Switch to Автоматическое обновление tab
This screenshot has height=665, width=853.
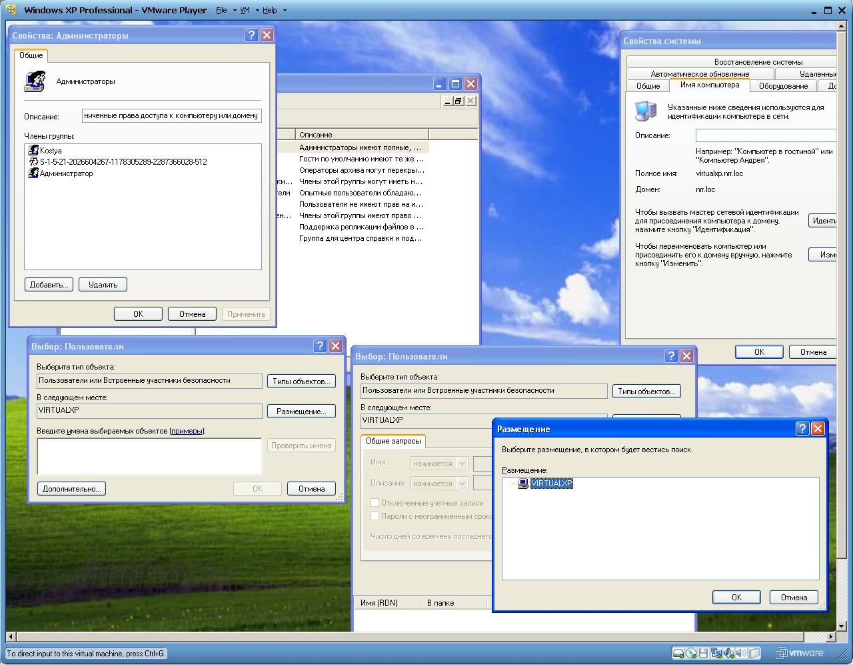pos(700,74)
